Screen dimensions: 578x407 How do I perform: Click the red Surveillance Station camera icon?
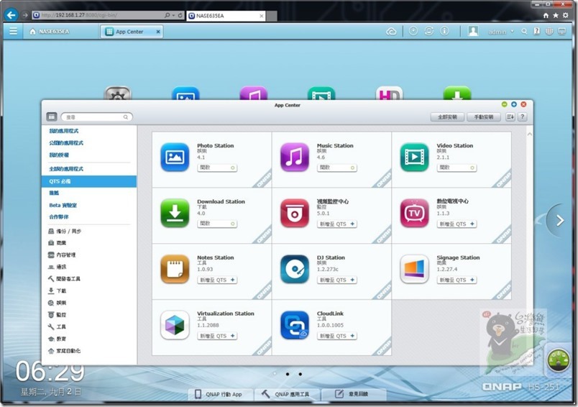click(x=295, y=213)
